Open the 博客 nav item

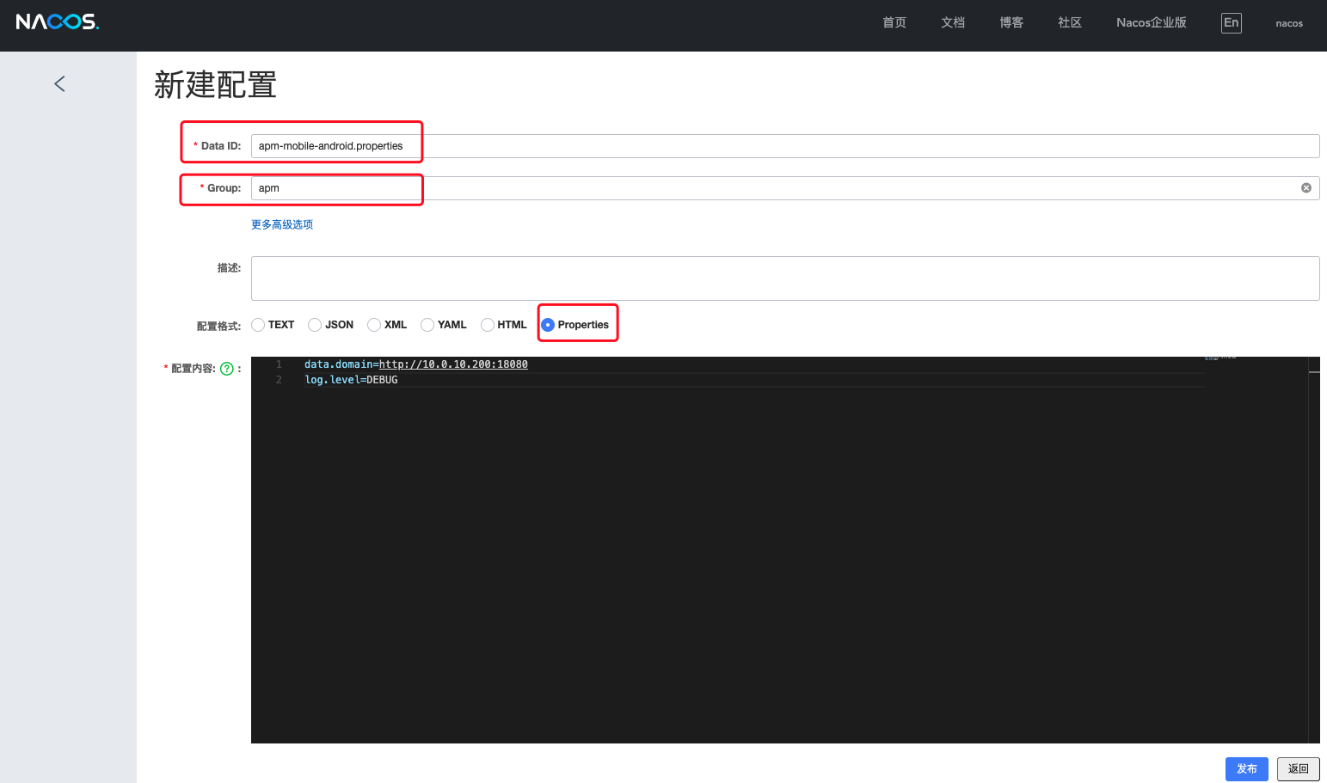coord(1011,23)
